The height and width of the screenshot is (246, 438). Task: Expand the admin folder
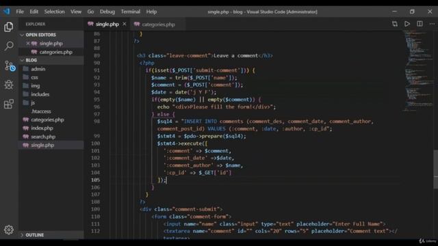[38, 69]
